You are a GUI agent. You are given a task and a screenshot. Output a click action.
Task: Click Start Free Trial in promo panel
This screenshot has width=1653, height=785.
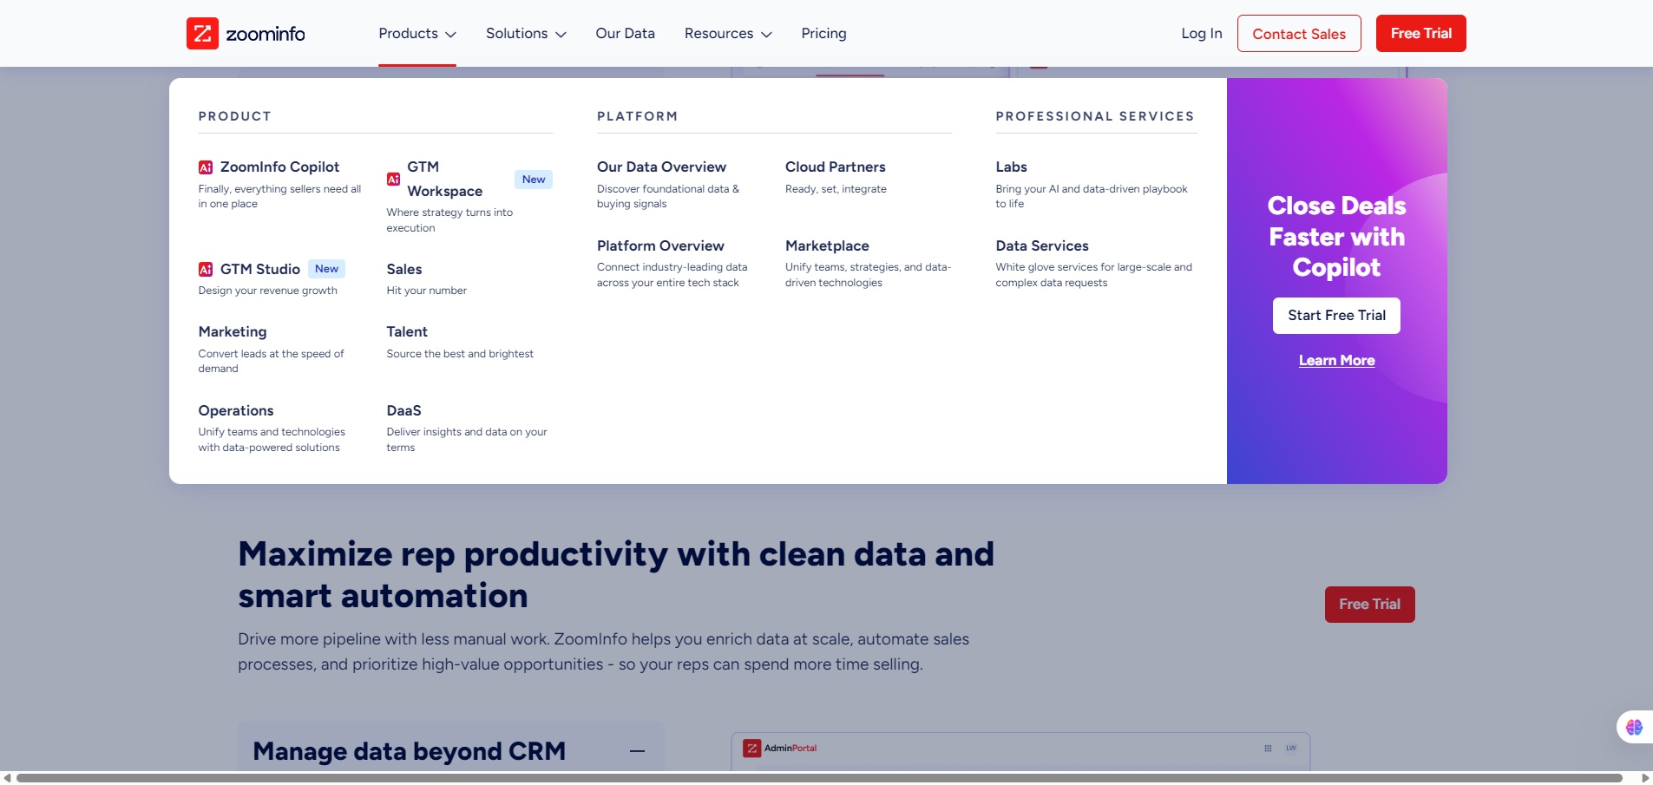(1336, 316)
